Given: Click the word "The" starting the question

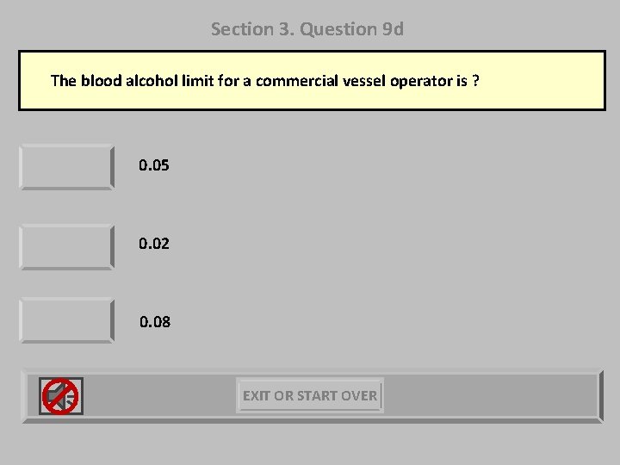Looking at the screenshot, I should click(x=64, y=81).
